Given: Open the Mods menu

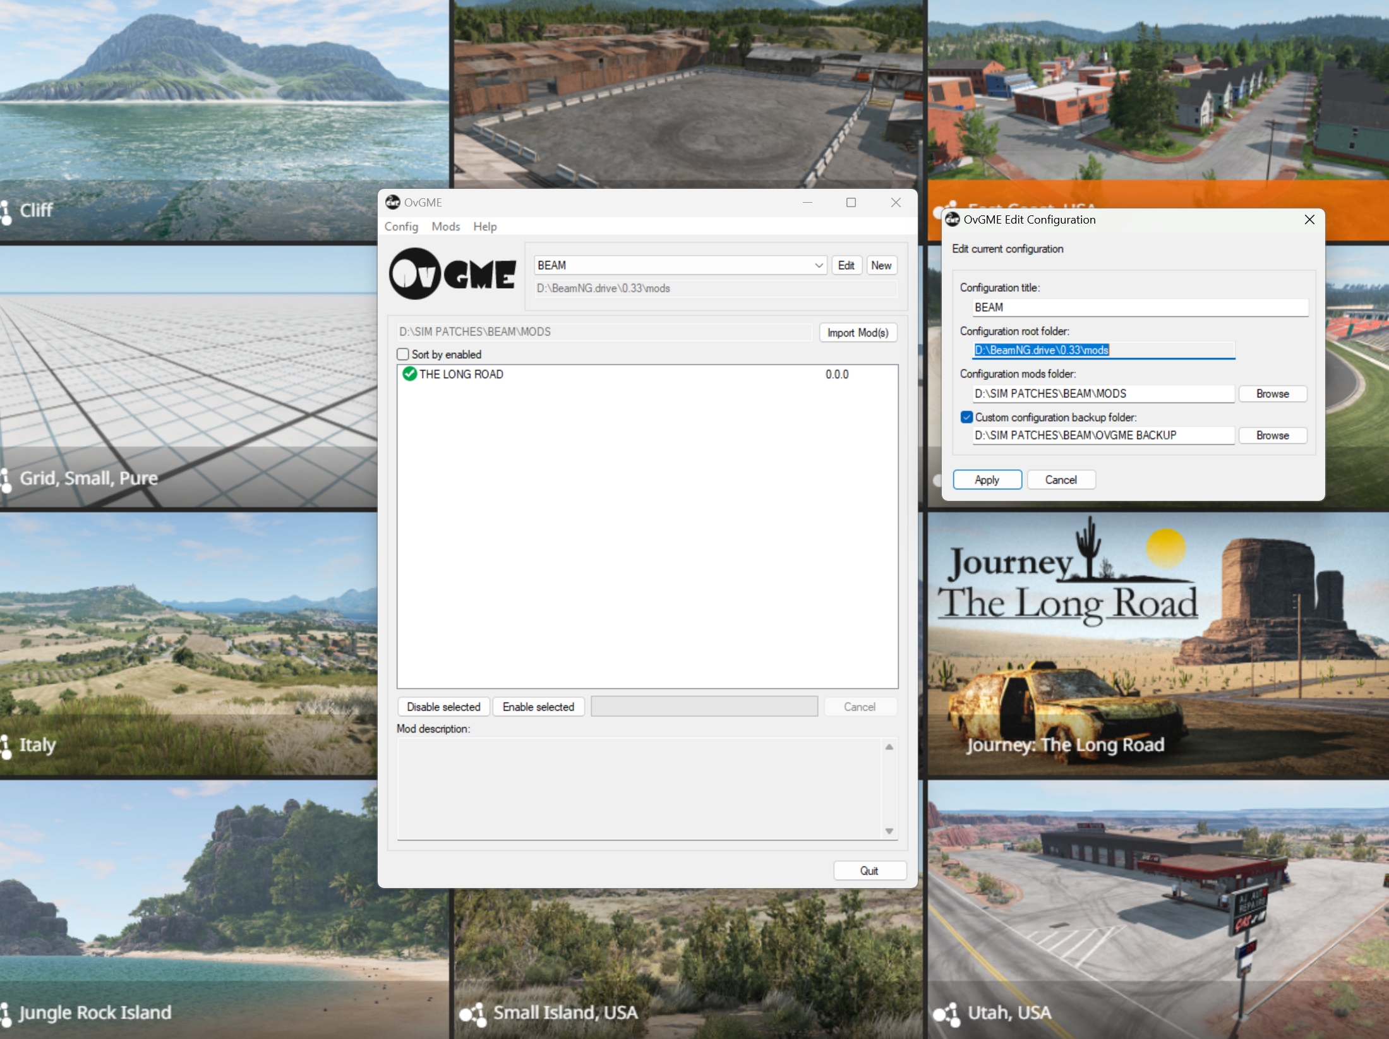Looking at the screenshot, I should coord(445,226).
